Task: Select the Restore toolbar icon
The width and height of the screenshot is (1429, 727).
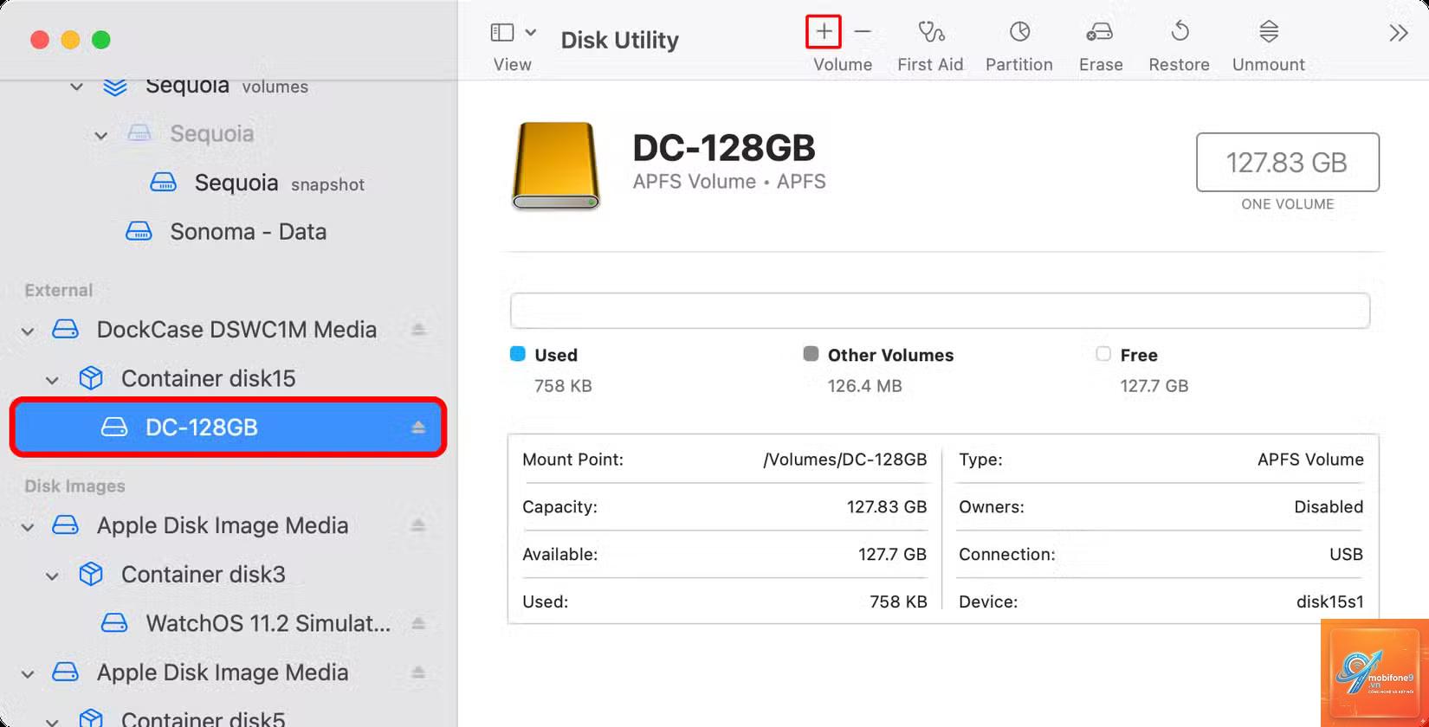Action: (x=1180, y=32)
